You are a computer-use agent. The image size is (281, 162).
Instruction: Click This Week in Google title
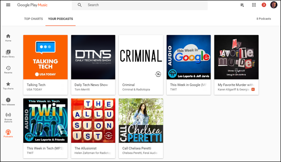pyautogui.click(x=188, y=85)
